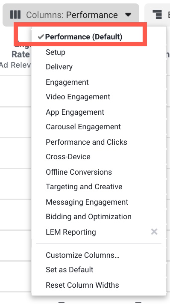Image resolution: width=170 pixels, height=304 pixels.
Task: Collapse the Columns: Performance dropdown arrow
Action: click(128, 15)
